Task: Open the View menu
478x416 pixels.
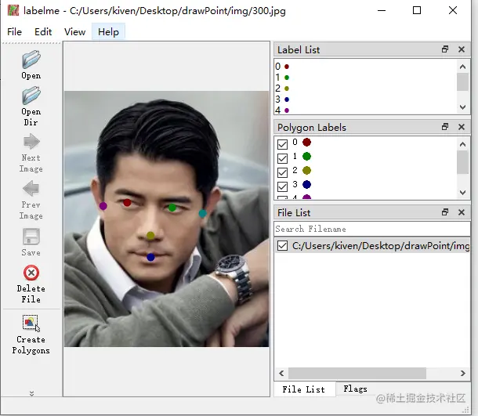Action: tap(74, 31)
